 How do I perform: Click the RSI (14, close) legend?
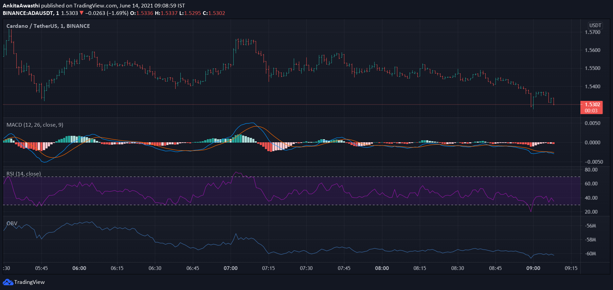point(24,174)
